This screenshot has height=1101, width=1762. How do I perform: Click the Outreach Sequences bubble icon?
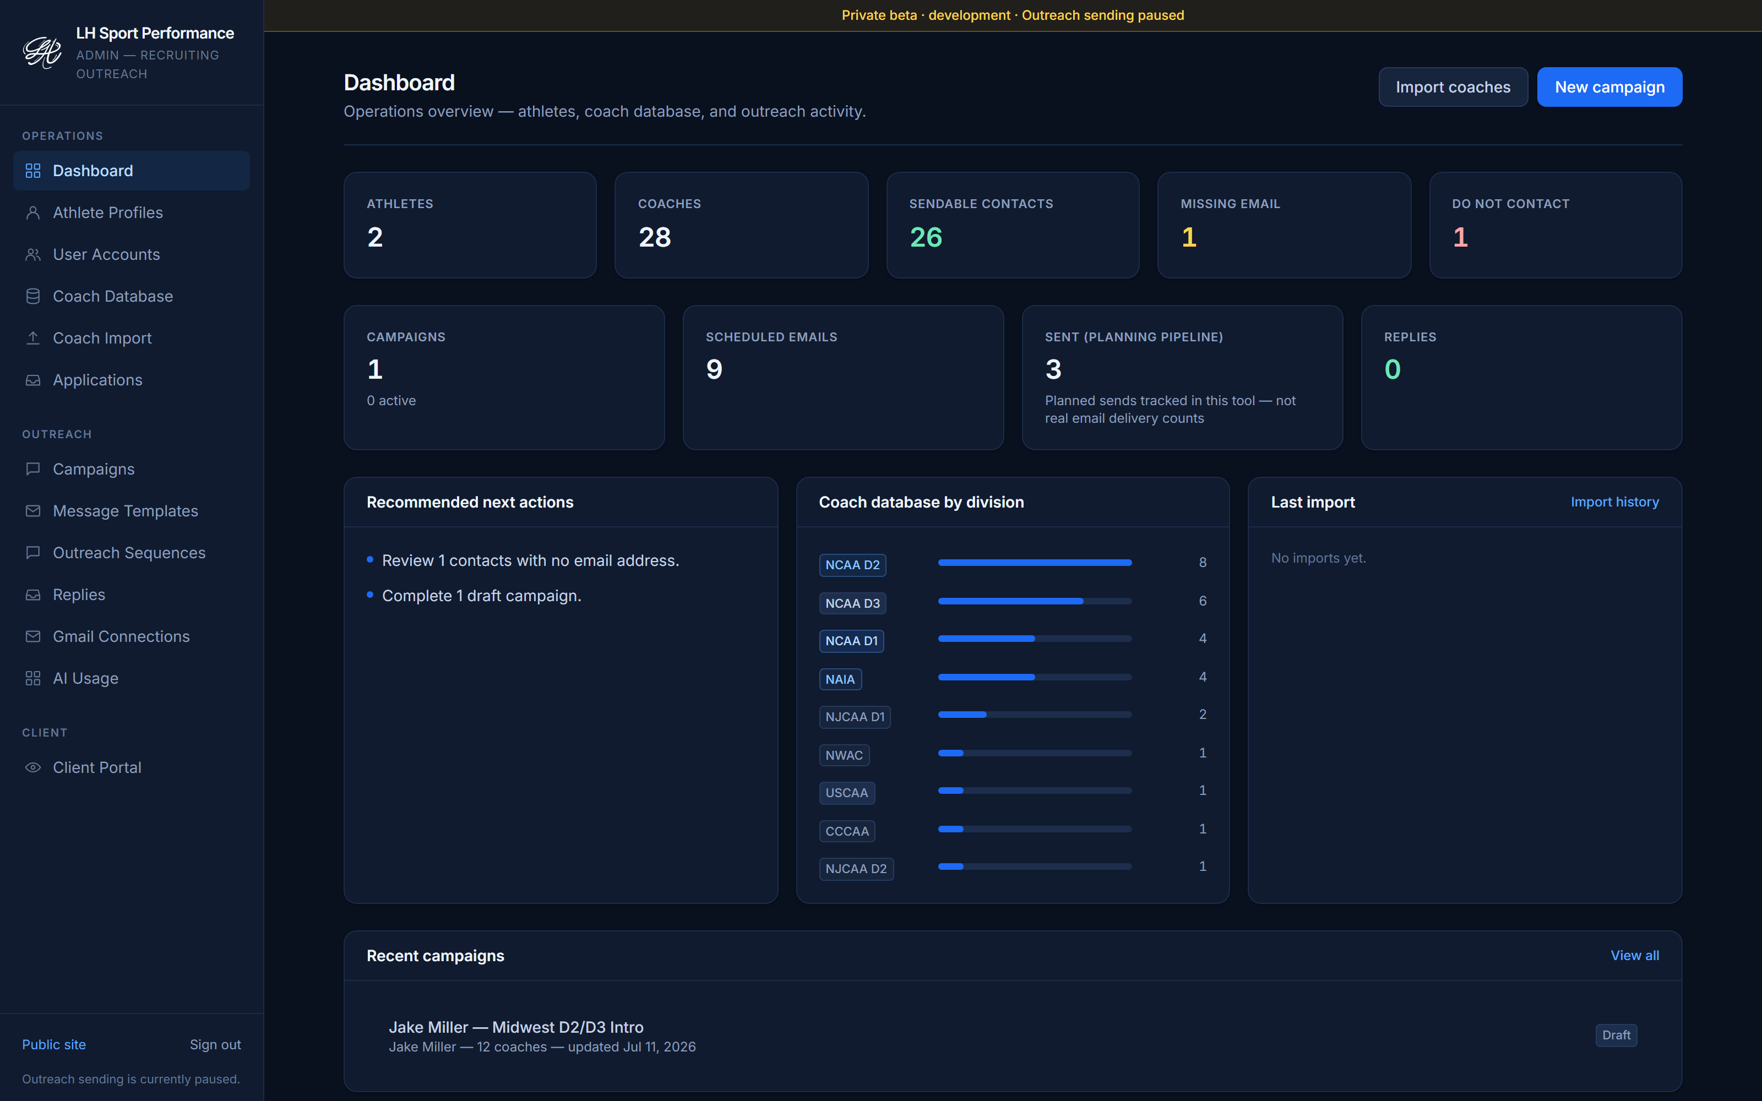(33, 553)
